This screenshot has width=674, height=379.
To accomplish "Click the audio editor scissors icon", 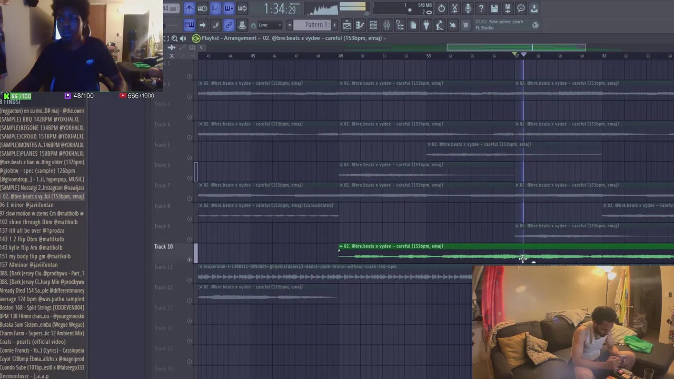I will click(x=454, y=8).
